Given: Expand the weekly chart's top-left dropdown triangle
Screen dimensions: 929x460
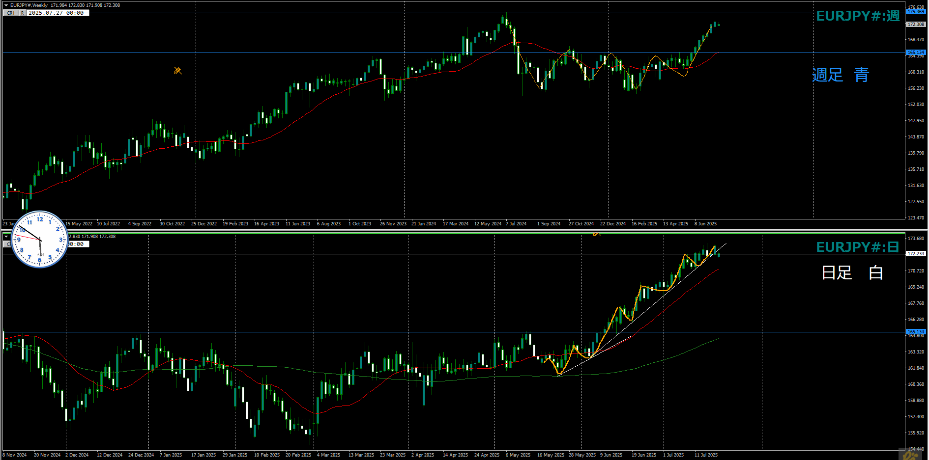Looking at the screenshot, I should point(6,5).
